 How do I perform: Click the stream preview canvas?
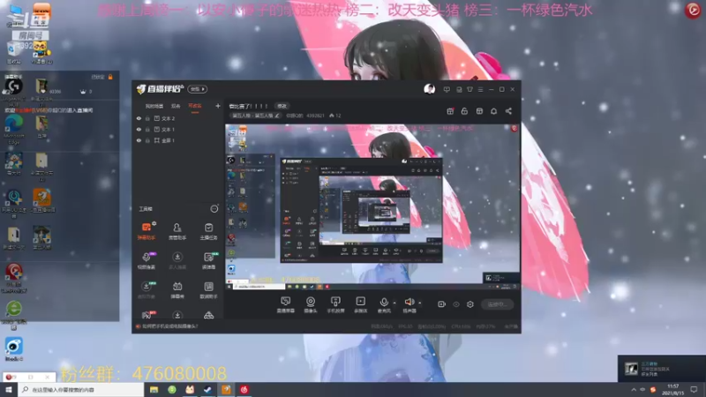click(x=372, y=206)
